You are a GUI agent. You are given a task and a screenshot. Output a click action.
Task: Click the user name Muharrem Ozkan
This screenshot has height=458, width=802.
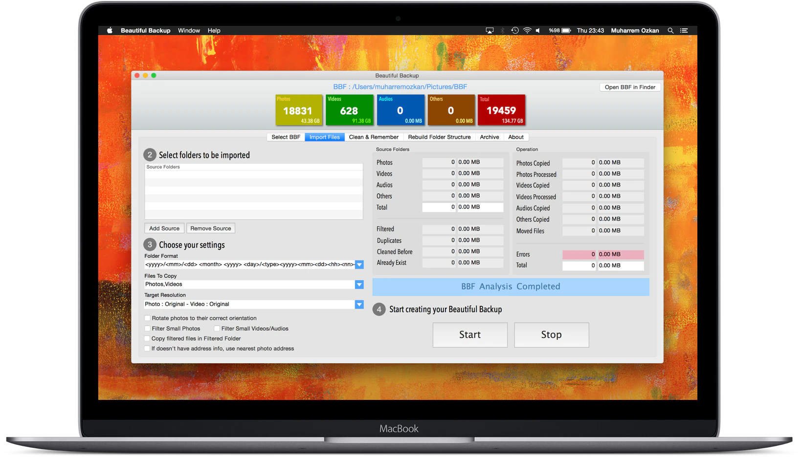click(635, 30)
